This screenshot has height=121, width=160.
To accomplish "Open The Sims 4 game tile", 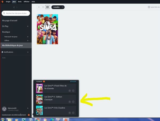I will tap(47, 29).
